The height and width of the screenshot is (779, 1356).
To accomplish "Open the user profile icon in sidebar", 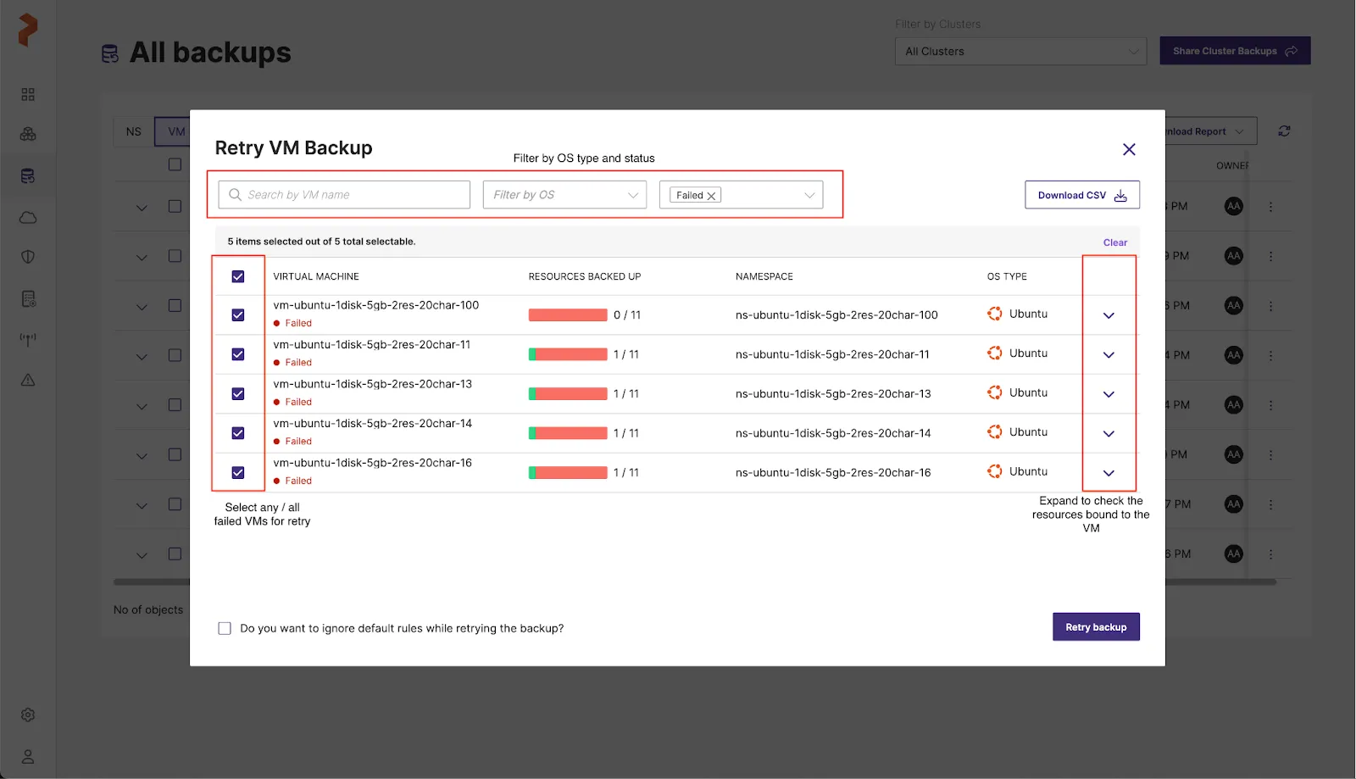I will 28,756.
